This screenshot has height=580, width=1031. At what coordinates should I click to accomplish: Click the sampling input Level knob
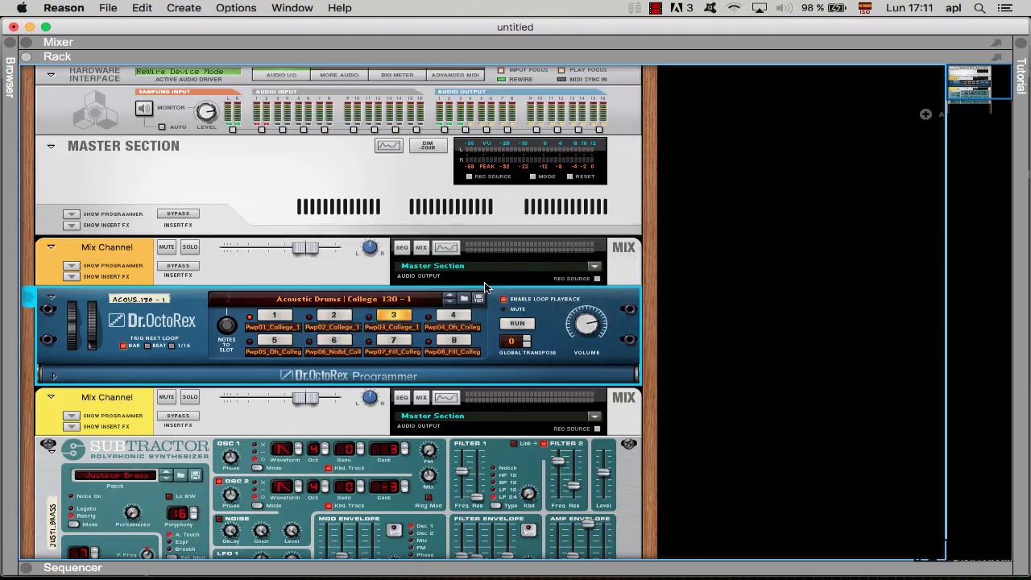pyautogui.click(x=206, y=112)
